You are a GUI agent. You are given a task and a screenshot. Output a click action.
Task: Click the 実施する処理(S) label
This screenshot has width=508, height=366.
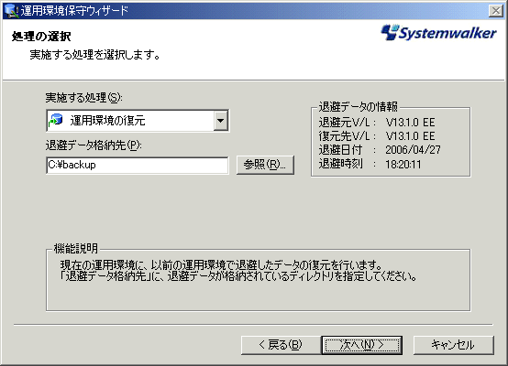point(84,97)
